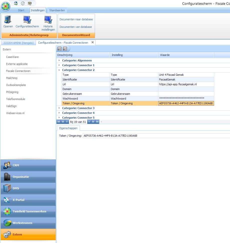
Task: Click the save changes icon above the grid
Action: click(60, 49)
